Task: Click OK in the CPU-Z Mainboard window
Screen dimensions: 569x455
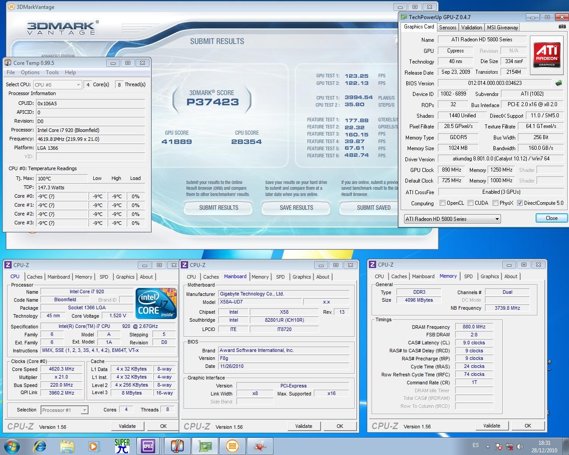Action: point(340,426)
